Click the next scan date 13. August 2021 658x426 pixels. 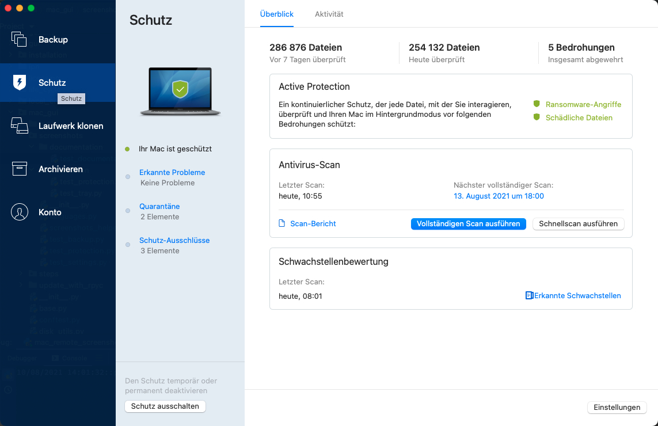click(499, 196)
